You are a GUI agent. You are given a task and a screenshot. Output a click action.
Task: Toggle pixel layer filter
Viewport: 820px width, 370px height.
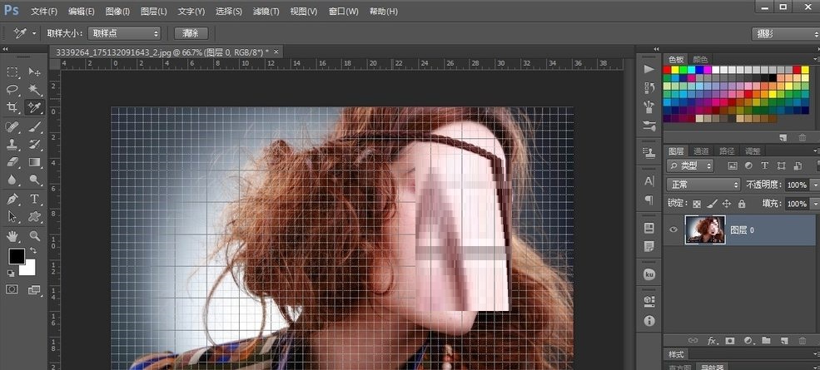[x=732, y=165]
